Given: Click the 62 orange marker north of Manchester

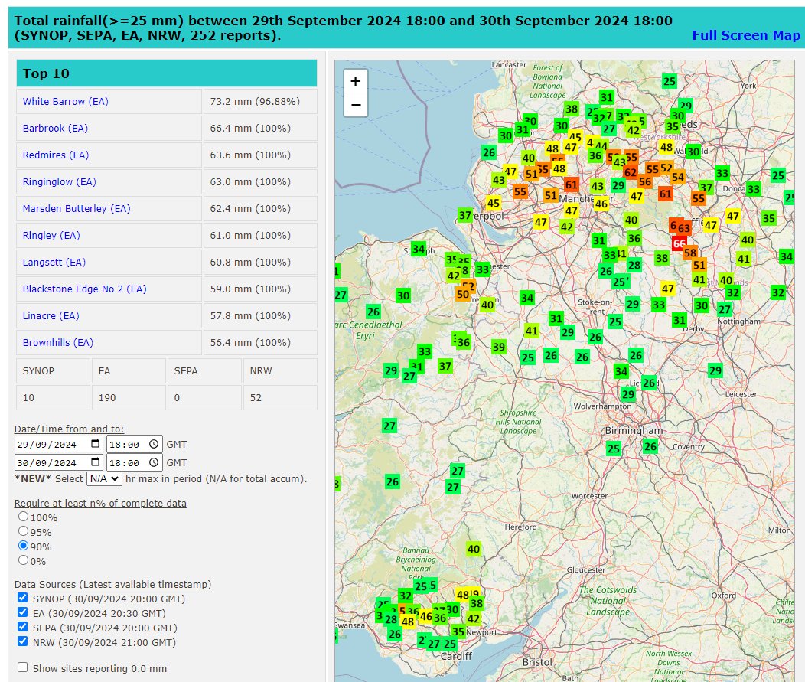Looking at the screenshot, I should (631, 172).
